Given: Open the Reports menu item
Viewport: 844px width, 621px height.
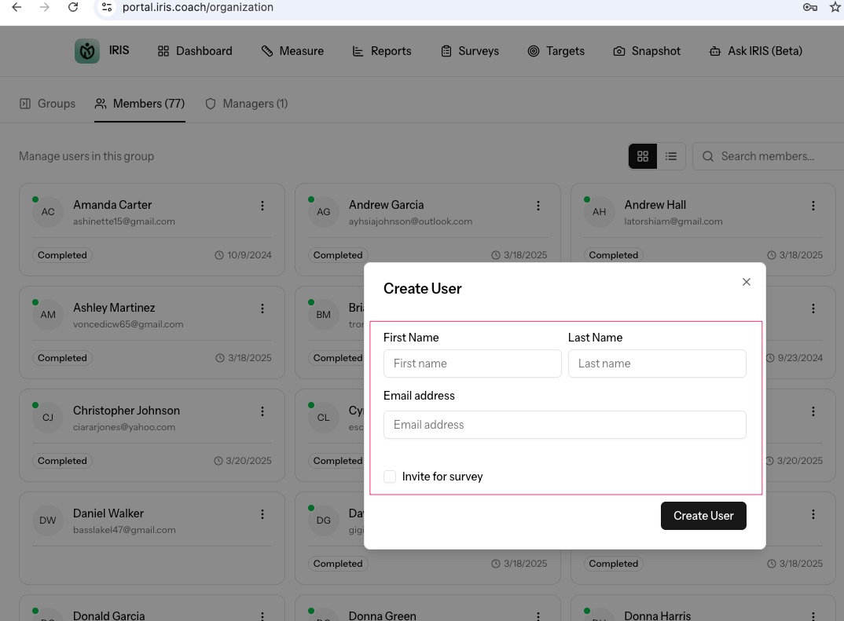Looking at the screenshot, I should [x=382, y=51].
